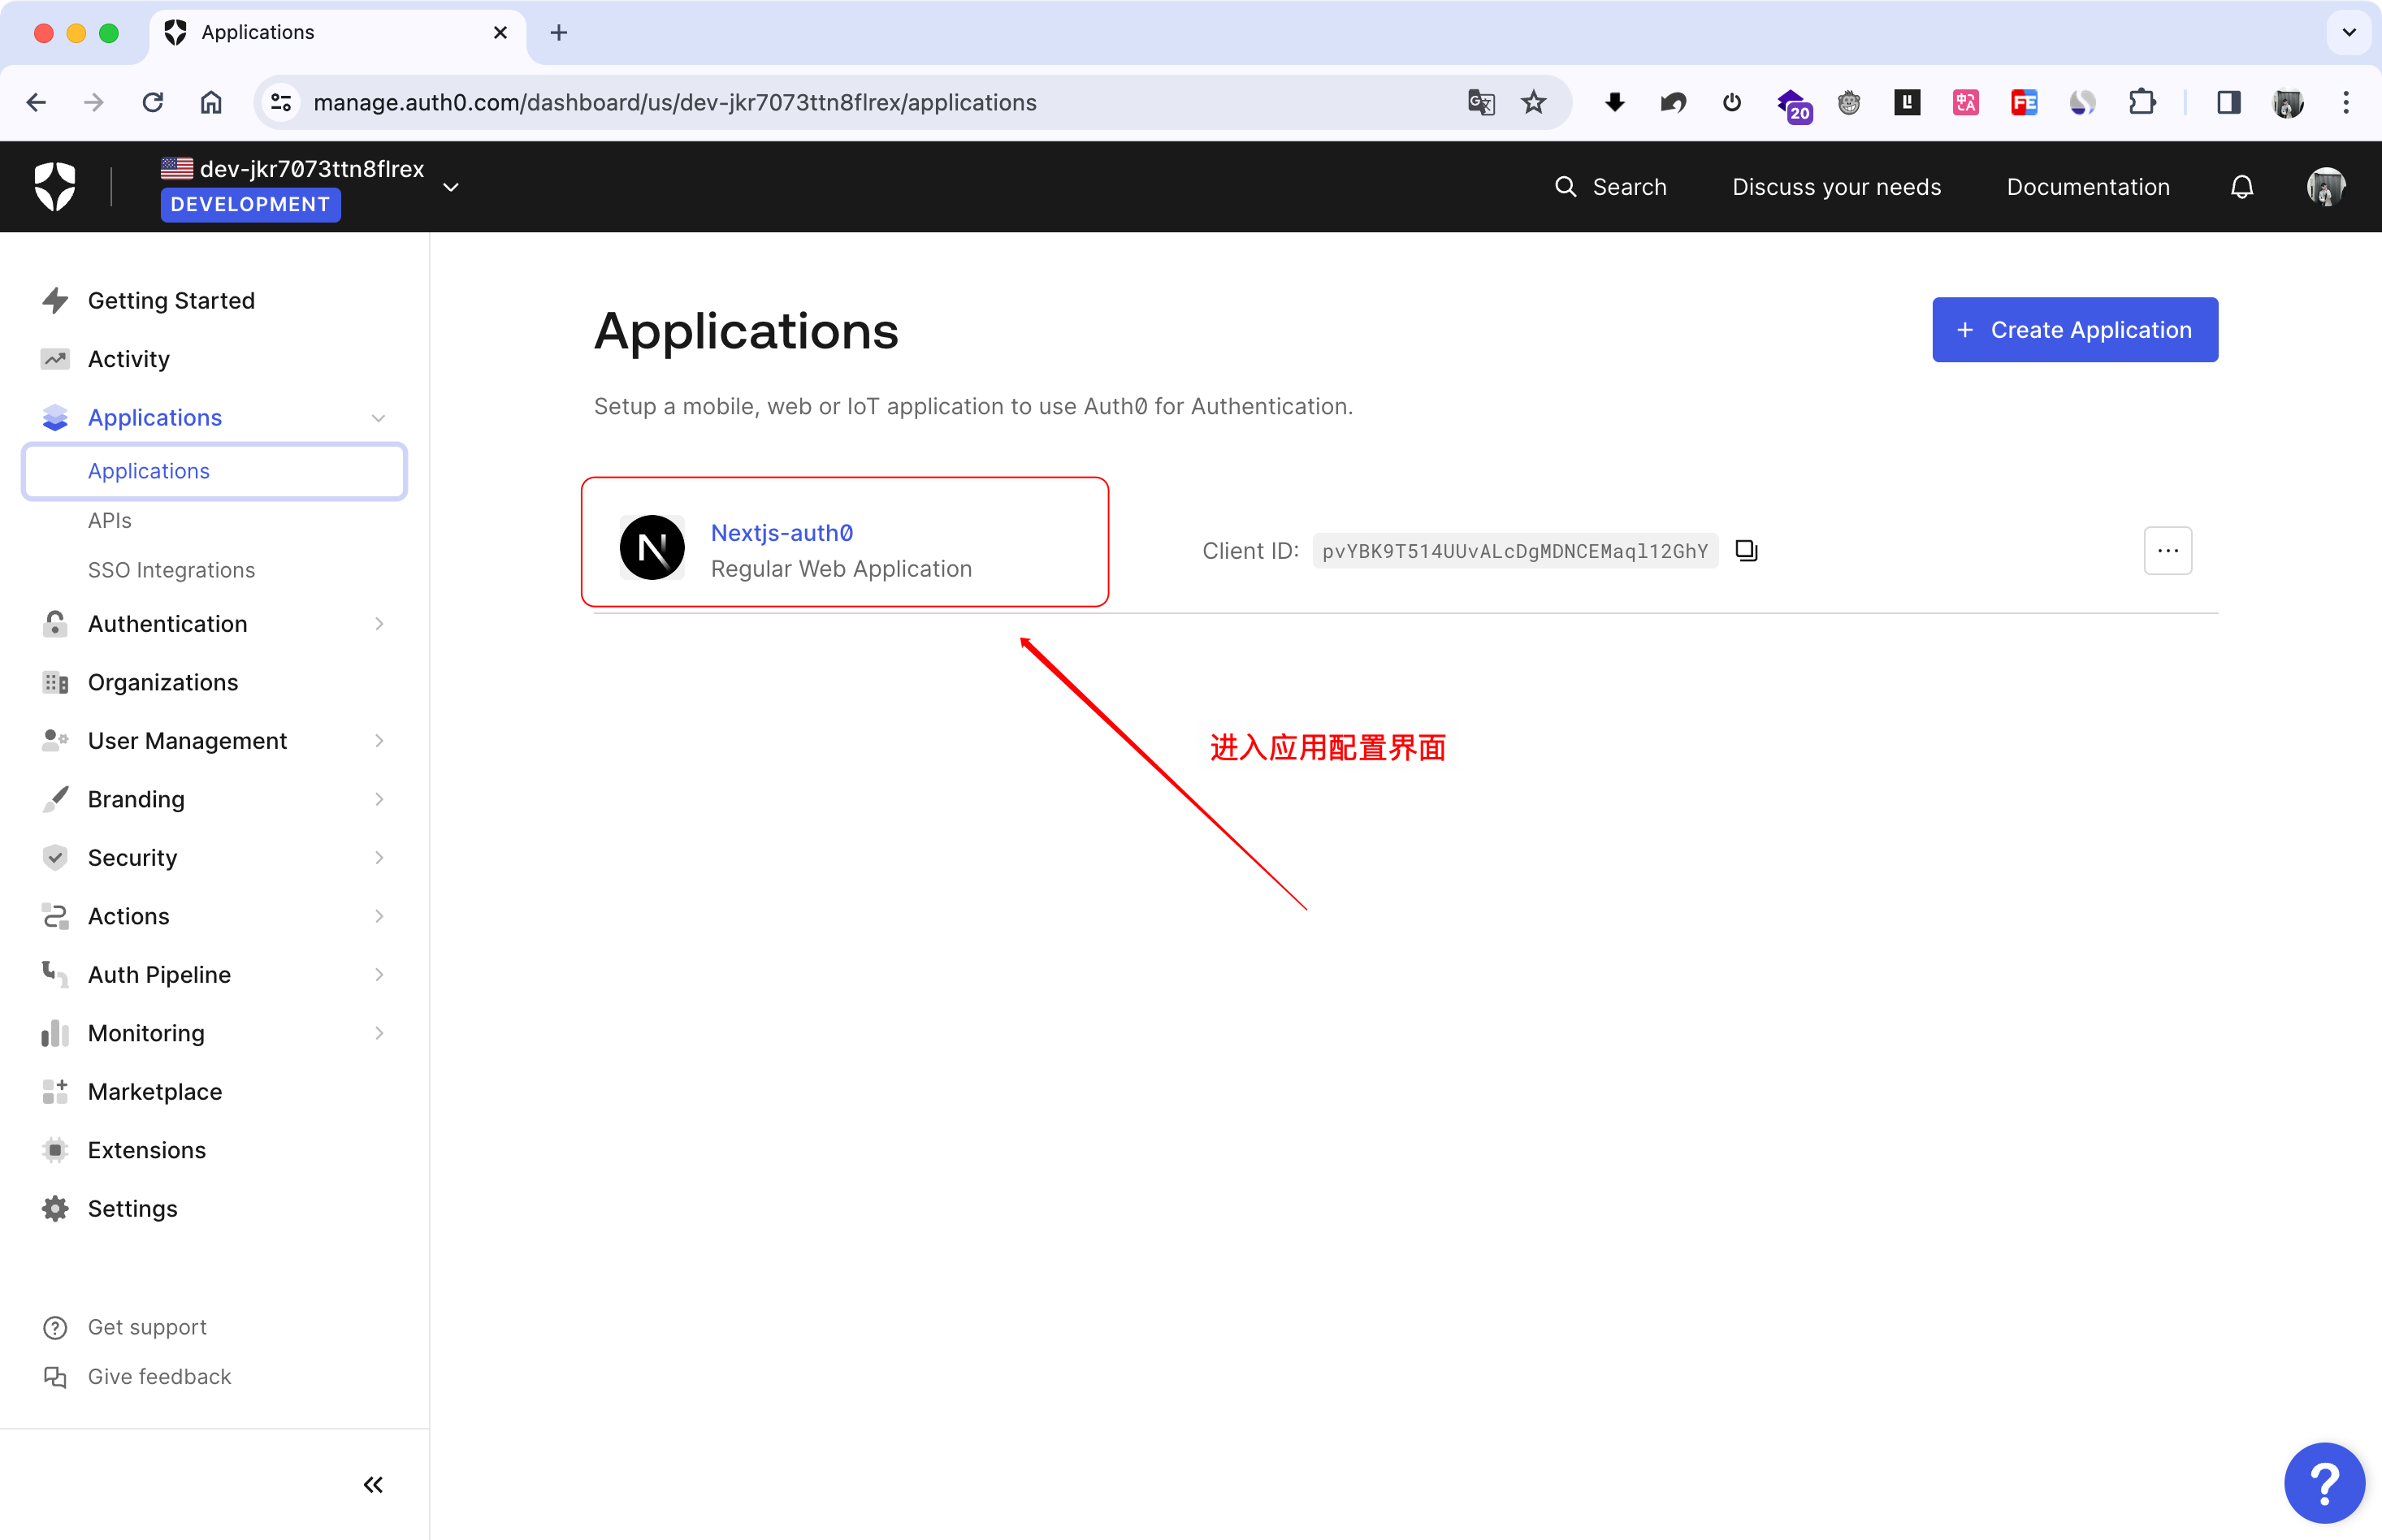This screenshot has width=2382, height=1540.
Task: Collapse the sidebar with the double-chevron button
Action: pyautogui.click(x=373, y=1485)
